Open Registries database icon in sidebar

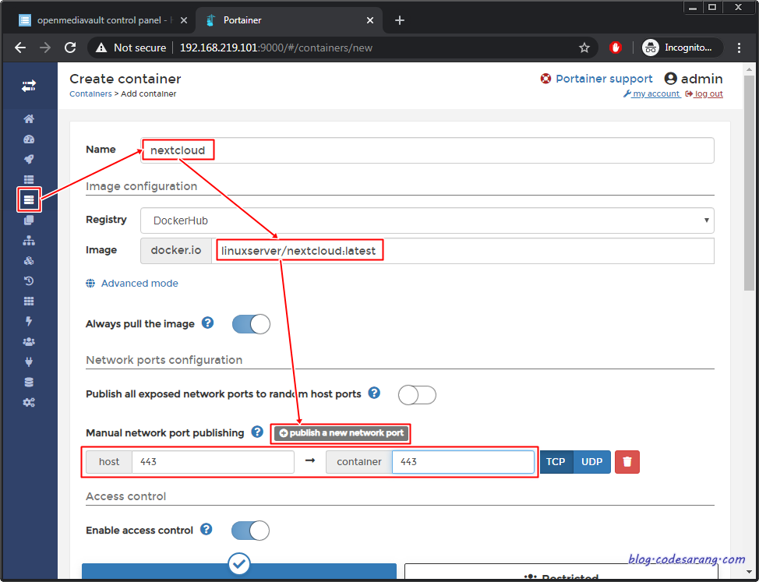pyautogui.click(x=29, y=383)
